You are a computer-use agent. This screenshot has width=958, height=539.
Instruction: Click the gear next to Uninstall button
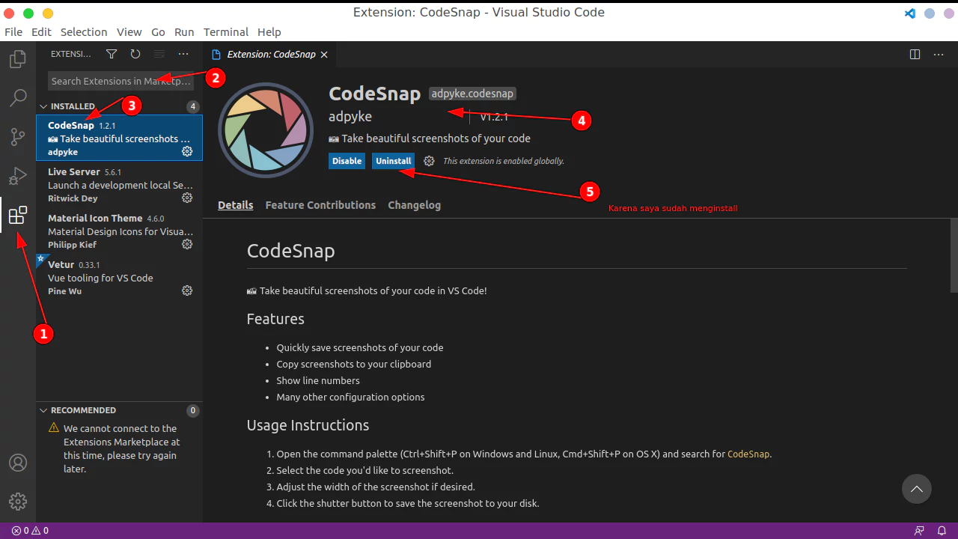tap(429, 161)
